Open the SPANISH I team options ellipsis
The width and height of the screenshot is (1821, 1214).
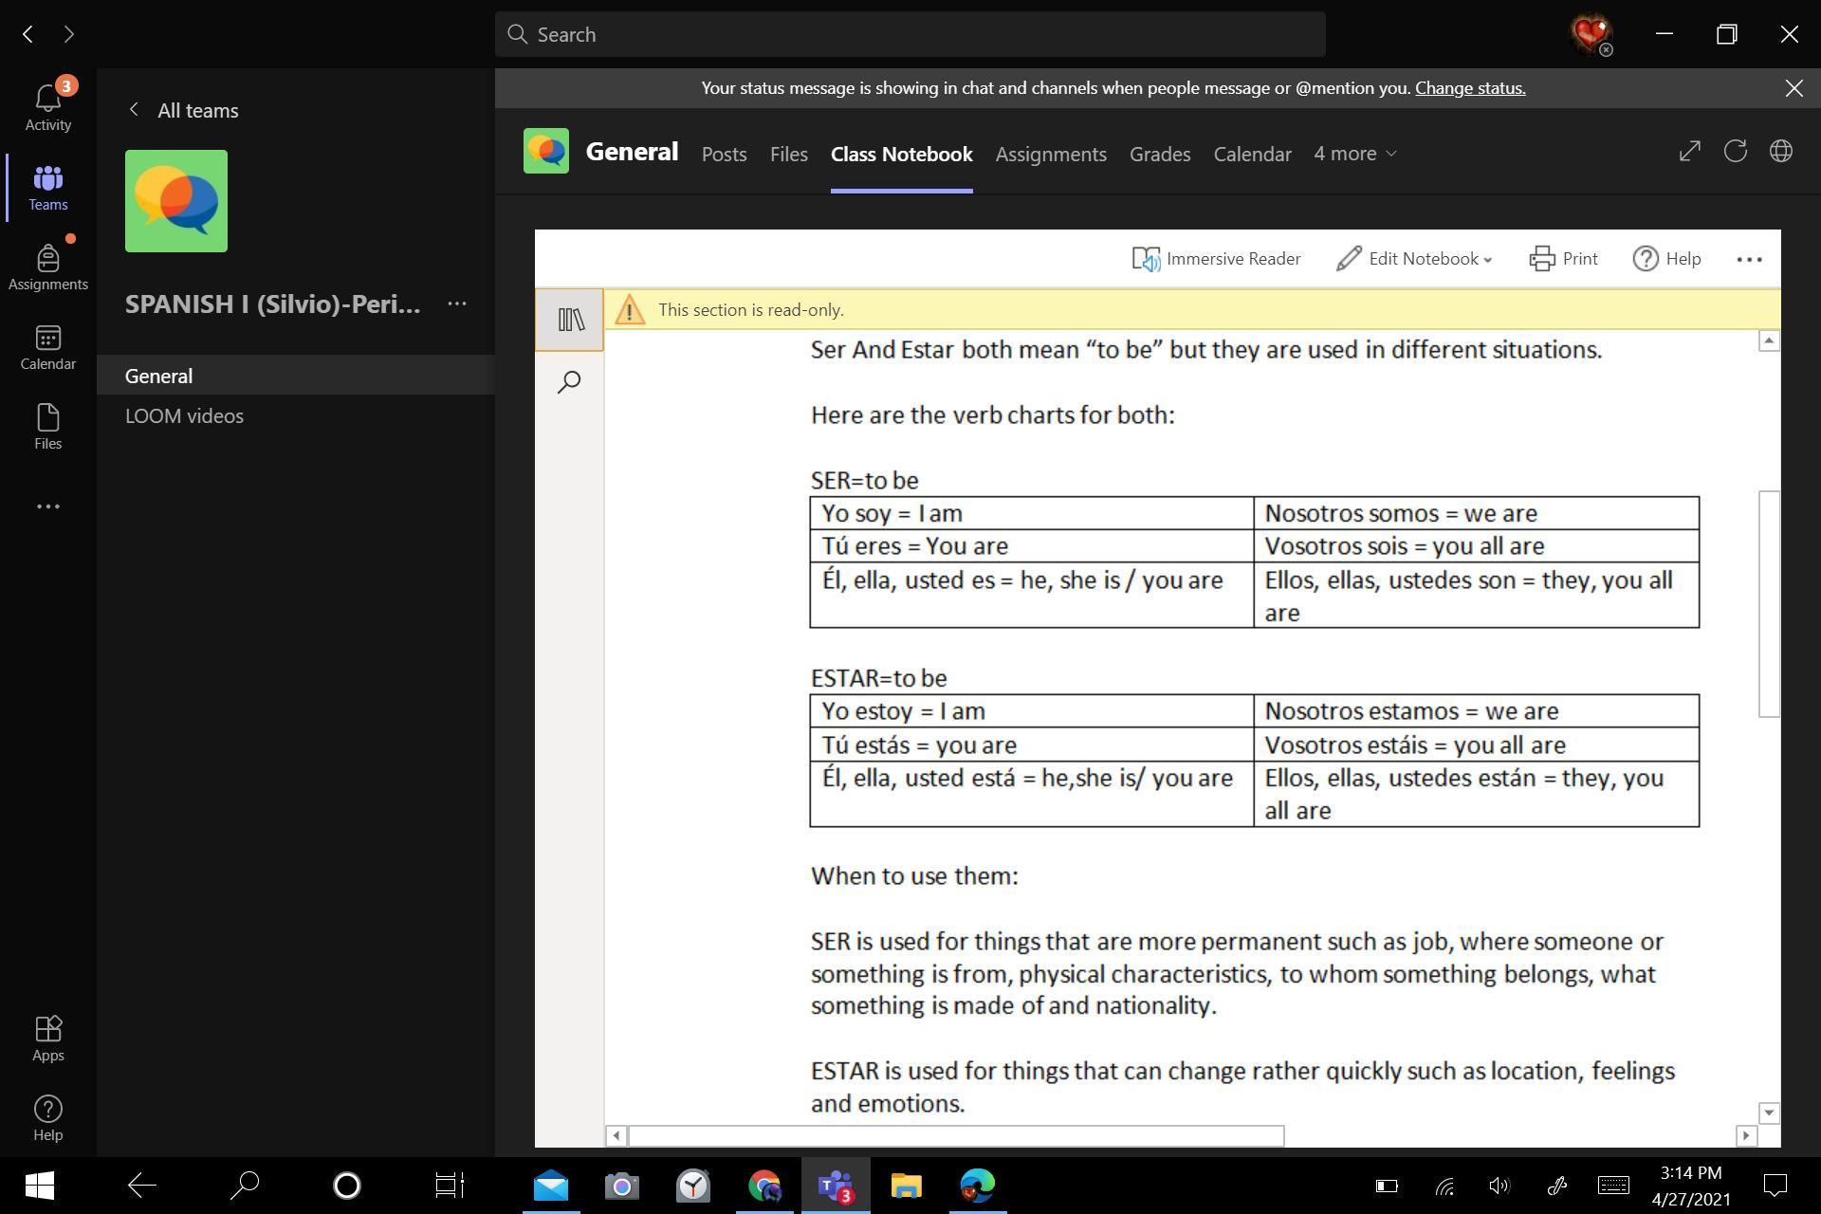point(457,303)
